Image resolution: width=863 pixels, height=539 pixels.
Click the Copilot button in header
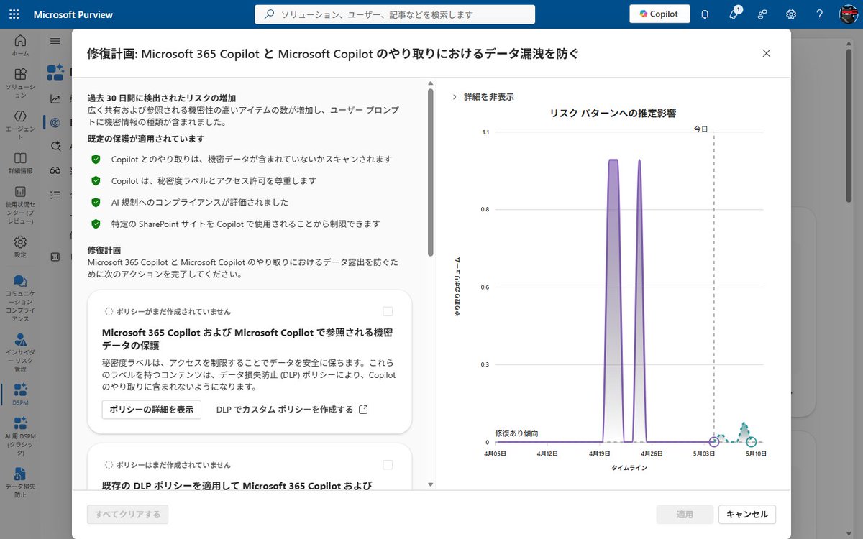point(659,14)
